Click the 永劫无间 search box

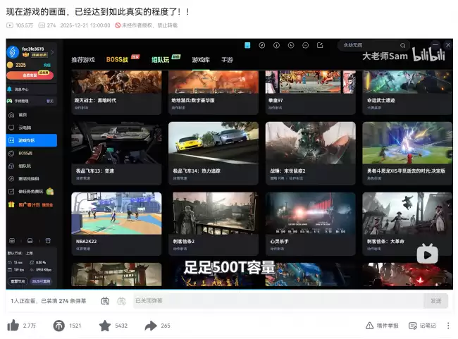coord(373,45)
